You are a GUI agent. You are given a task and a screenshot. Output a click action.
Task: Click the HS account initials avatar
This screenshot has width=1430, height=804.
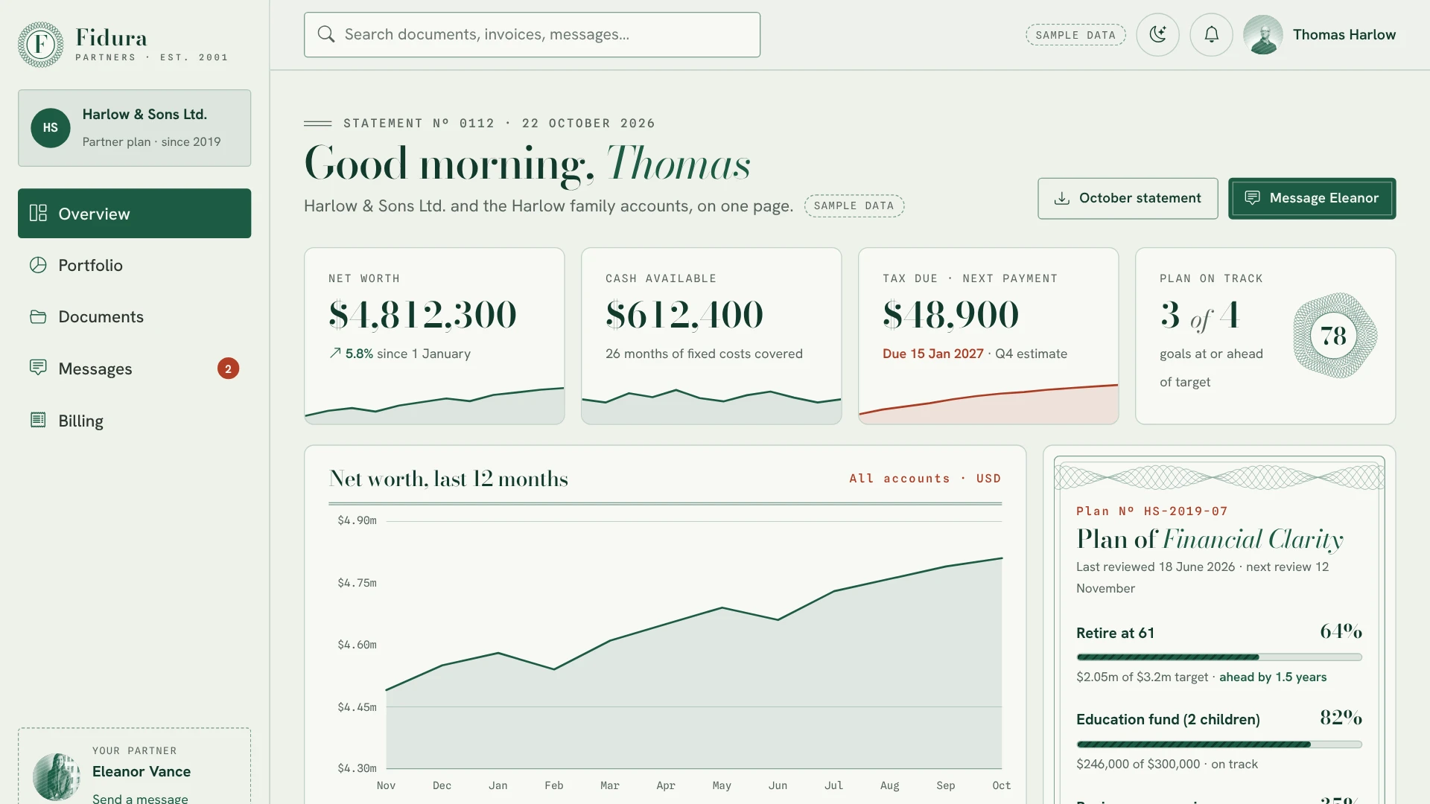[x=51, y=128]
